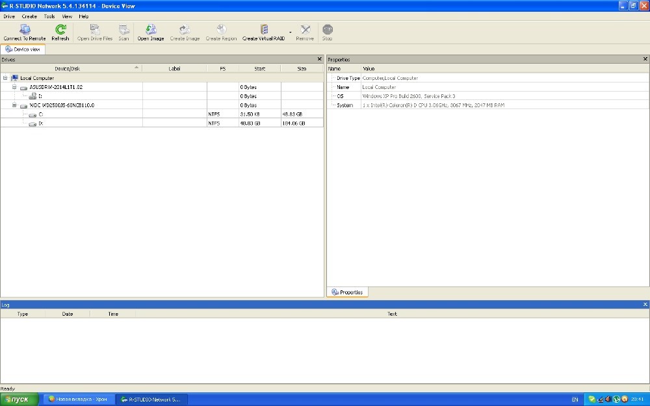Click the Value column header in Properties

point(369,68)
